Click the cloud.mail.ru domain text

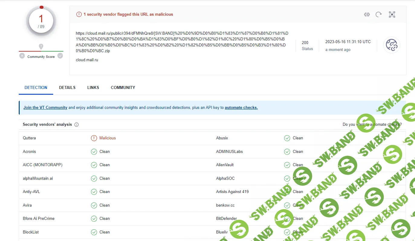(87, 60)
